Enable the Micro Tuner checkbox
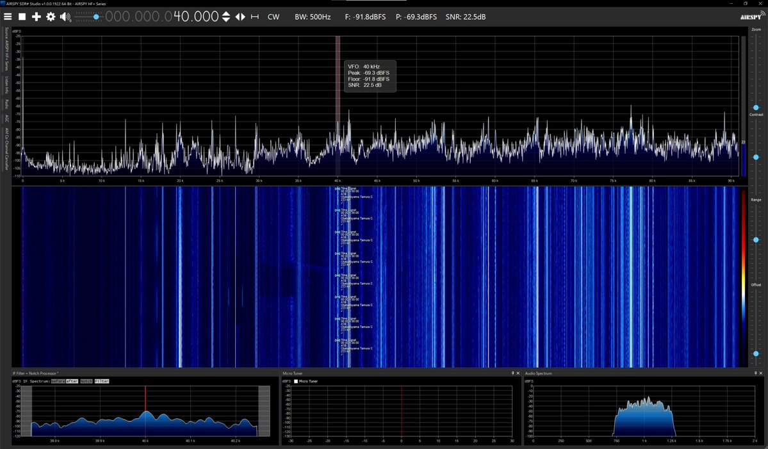The image size is (768, 449). pos(296,380)
